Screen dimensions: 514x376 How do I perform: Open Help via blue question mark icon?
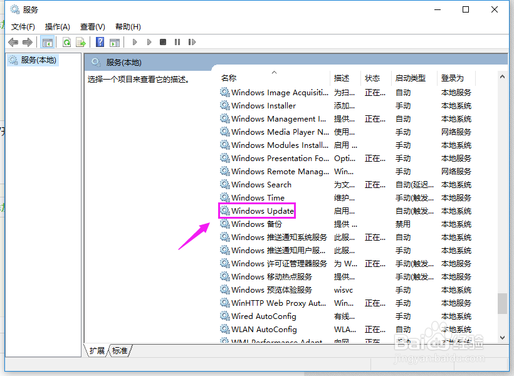100,42
